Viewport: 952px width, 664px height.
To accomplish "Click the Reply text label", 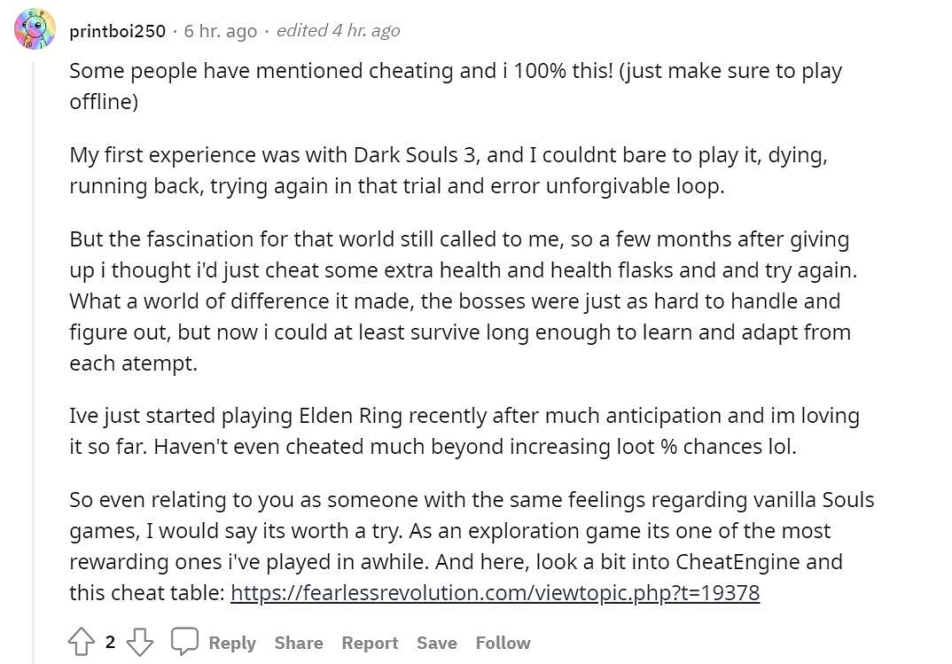I will [232, 644].
